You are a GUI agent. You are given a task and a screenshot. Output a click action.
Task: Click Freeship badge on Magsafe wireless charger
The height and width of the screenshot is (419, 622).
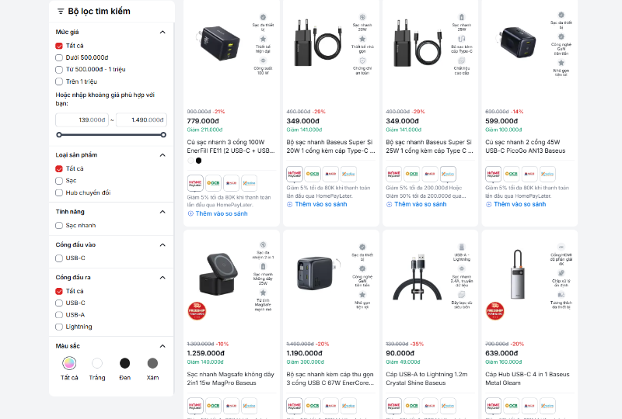tap(197, 311)
